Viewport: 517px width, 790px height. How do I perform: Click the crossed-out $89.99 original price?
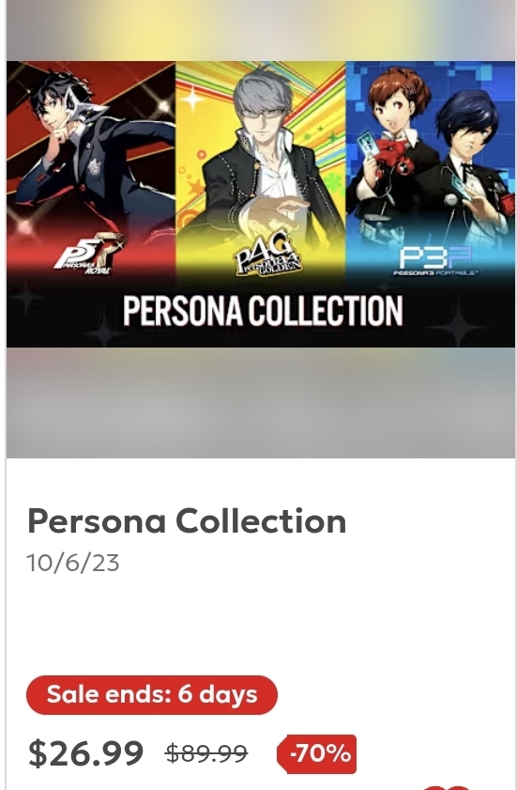click(x=206, y=753)
